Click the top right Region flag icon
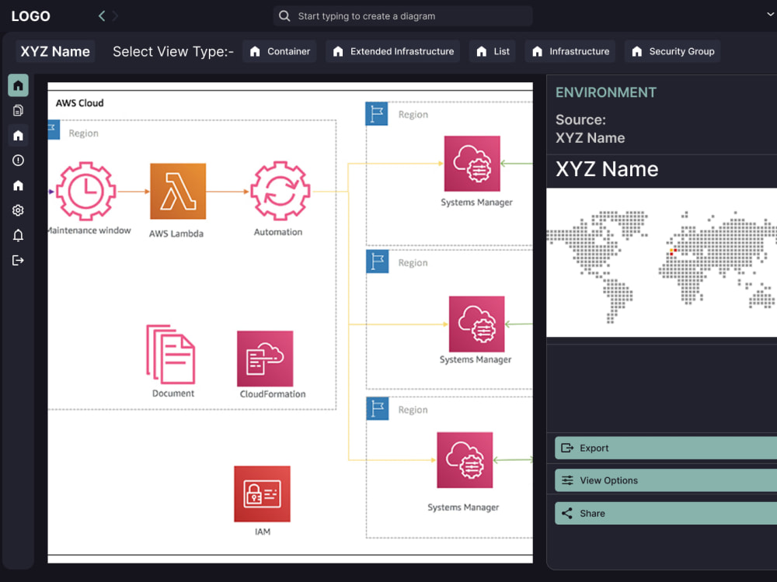 pos(377,114)
